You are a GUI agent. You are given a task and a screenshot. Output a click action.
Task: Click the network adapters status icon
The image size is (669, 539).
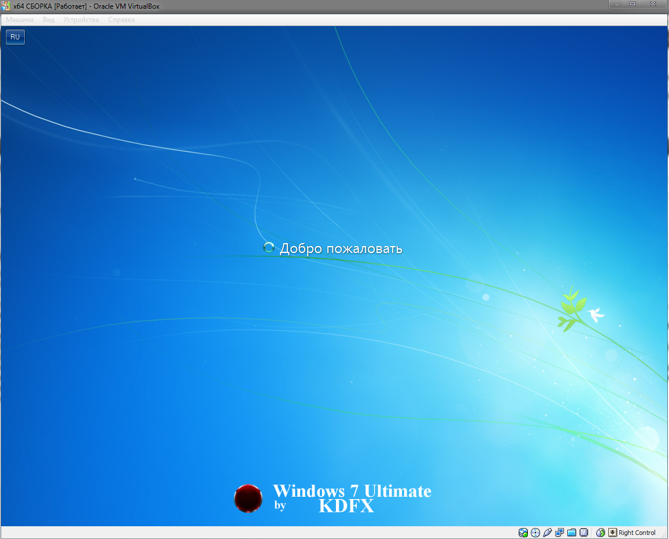click(559, 533)
